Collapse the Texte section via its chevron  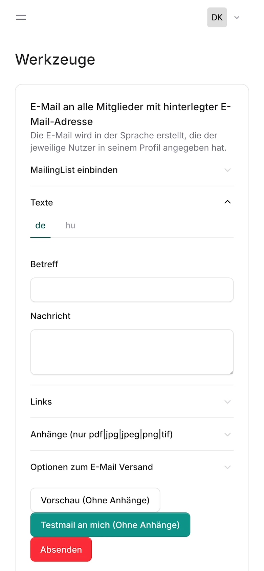[x=227, y=202]
